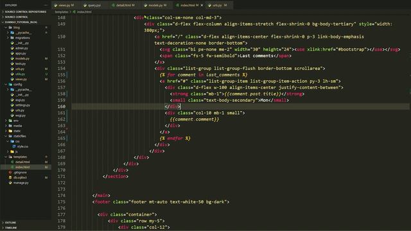Image resolution: width=411 pixels, height=231 pixels.
Task: Click the Python icon of apps.py
Action: coord(12,53)
